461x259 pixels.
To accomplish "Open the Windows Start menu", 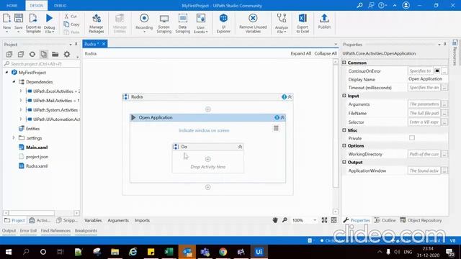I will pos(9,252).
